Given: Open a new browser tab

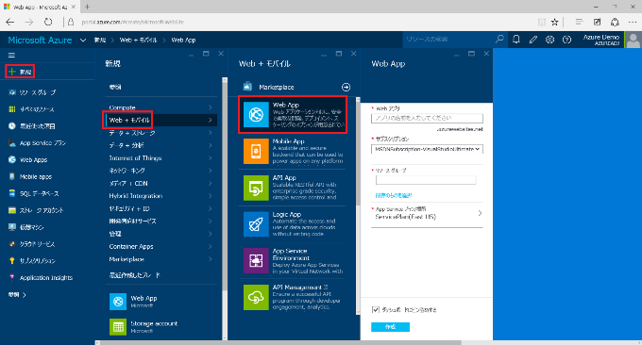Looking at the screenshot, I should tap(87, 7).
